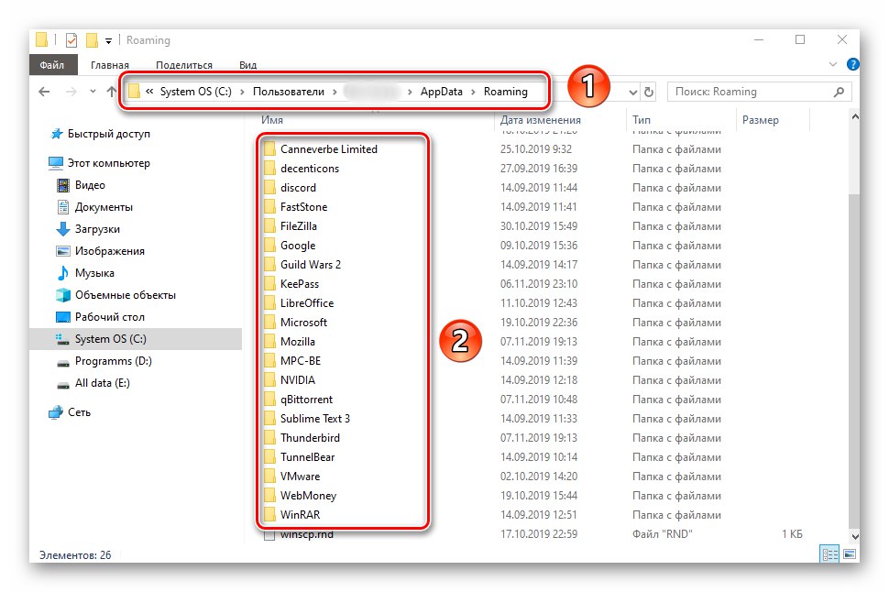Image resolution: width=889 pixels, height=592 pixels.
Task: Click the Properties quick access icon
Action: (x=71, y=39)
